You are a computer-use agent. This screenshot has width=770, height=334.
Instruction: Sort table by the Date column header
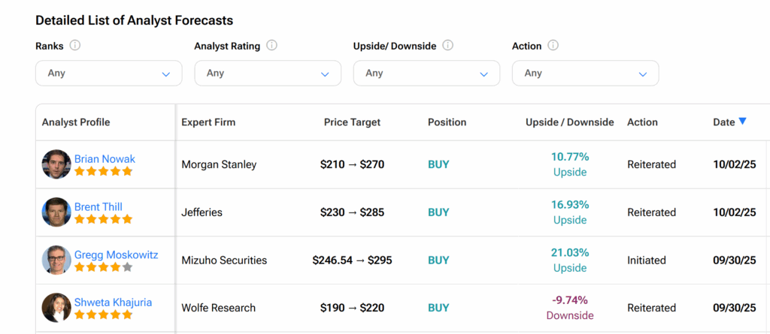[x=723, y=122]
